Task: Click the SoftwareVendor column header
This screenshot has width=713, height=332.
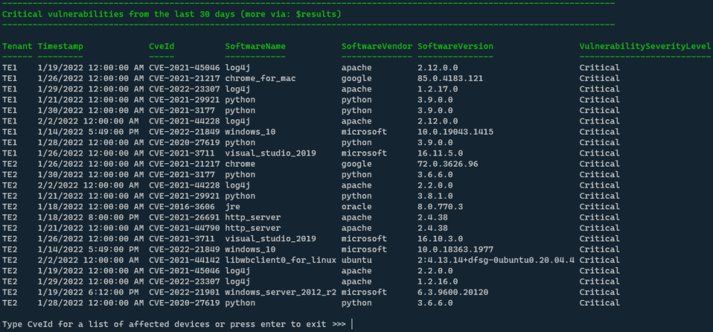Action: coord(377,46)
